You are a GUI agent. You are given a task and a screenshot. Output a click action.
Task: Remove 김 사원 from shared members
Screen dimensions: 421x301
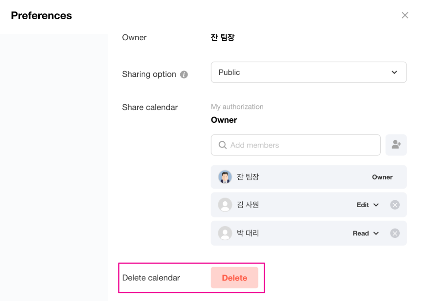(x=395, y=205)
